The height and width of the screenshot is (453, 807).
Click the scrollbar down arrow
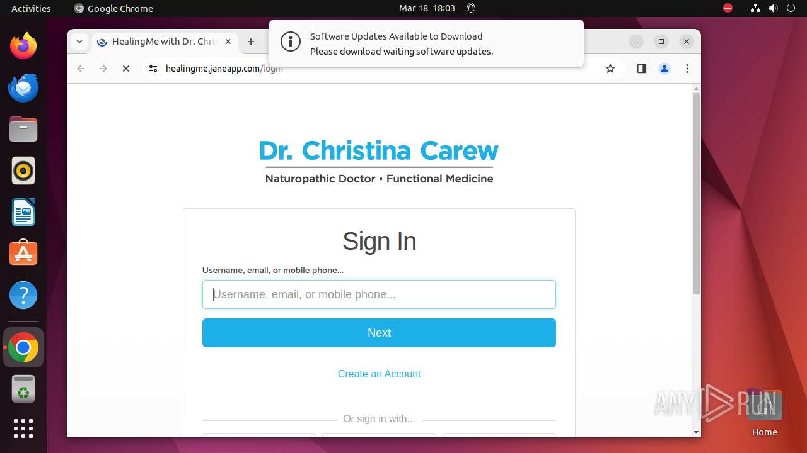point(696,432)
